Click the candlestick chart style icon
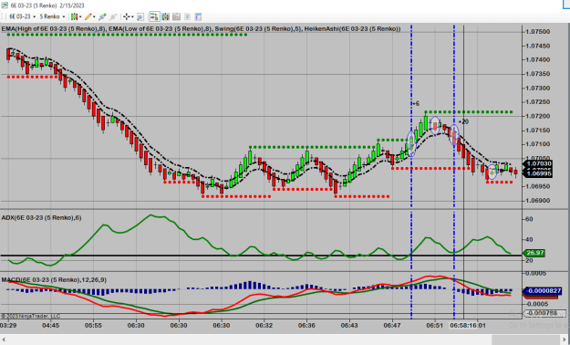 click(x=74, y=16)
